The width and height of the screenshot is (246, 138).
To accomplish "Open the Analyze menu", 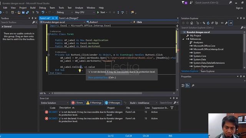I will [x=79, y=8].
